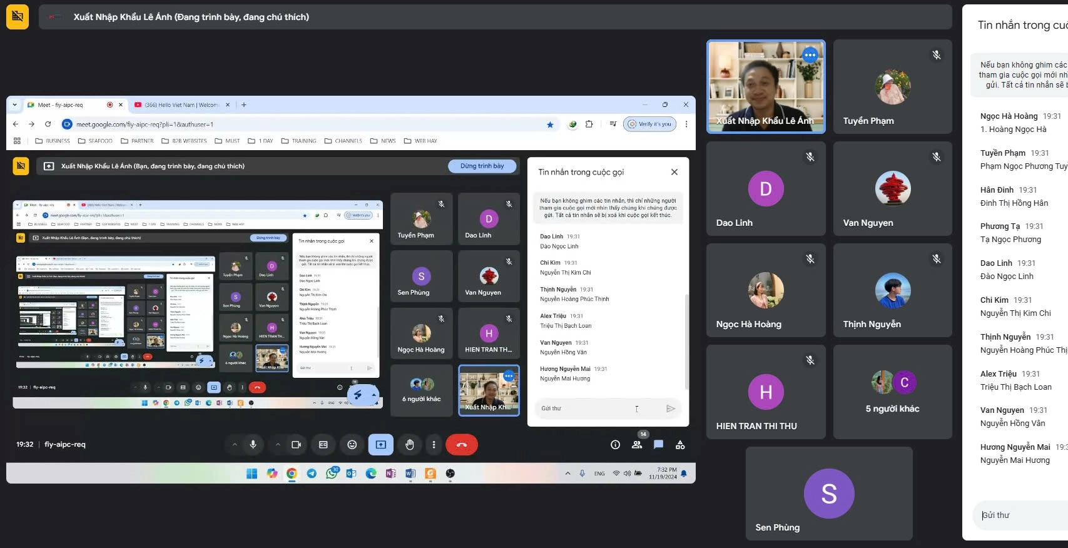Image resolution: width=1068 pixels, height=548 pixels.
Task: Expand audio settings chevron beside microphone
Action: click(x=235, y=445)
